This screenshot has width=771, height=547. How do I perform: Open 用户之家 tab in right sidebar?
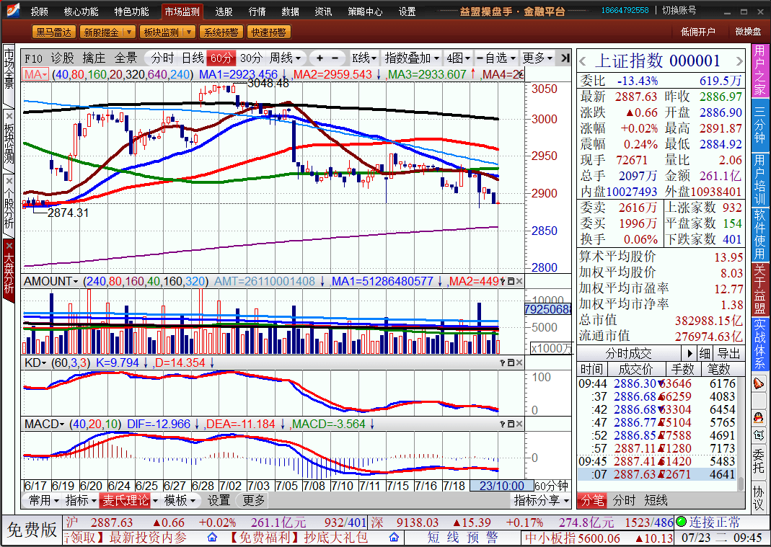tap(759, 71)
